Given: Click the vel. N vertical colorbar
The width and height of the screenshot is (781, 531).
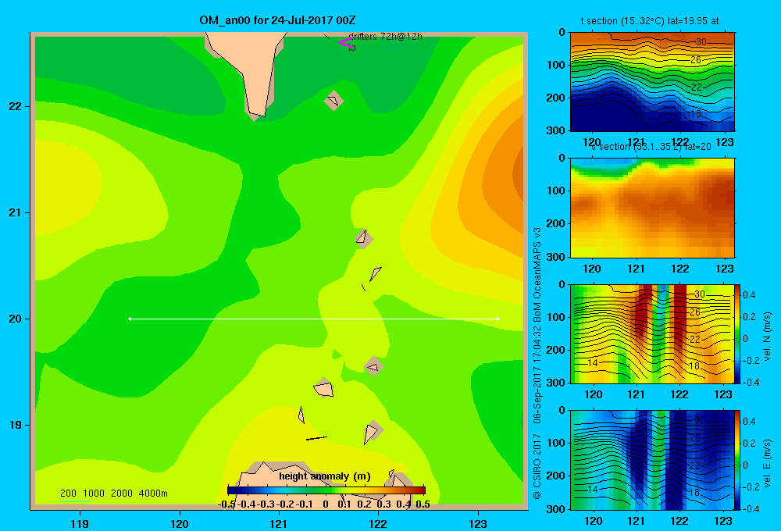Looking at the screenshot, I should [x=738, y=333].
